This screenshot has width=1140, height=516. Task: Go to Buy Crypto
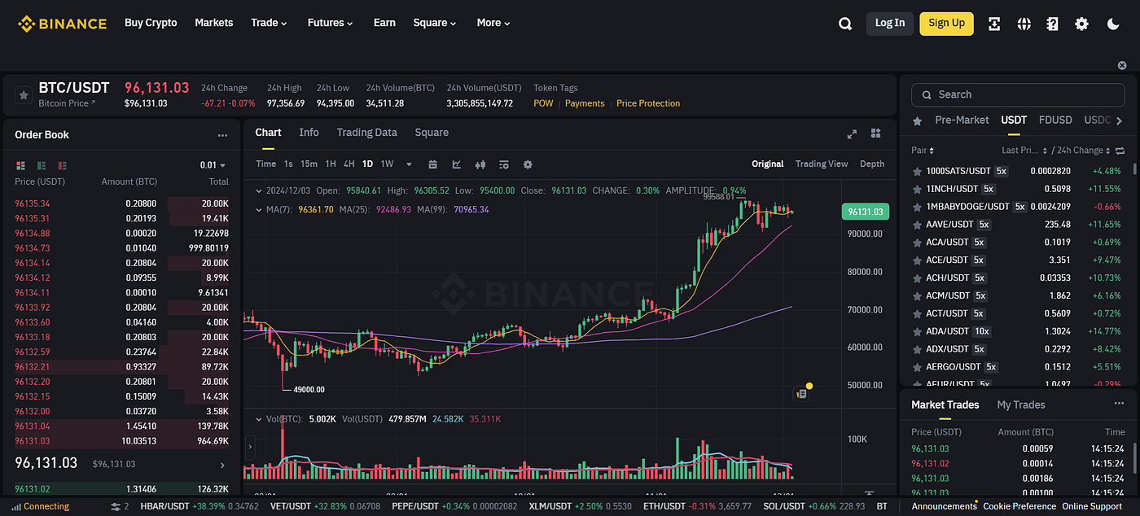pyautogui.click(x=151, y=23)
